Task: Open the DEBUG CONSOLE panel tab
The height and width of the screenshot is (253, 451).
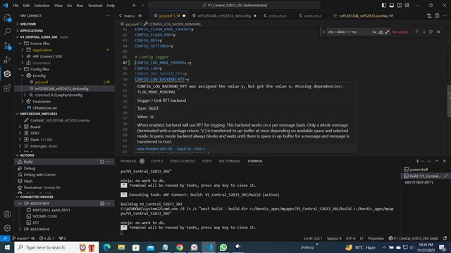Action: coord(183,161)
